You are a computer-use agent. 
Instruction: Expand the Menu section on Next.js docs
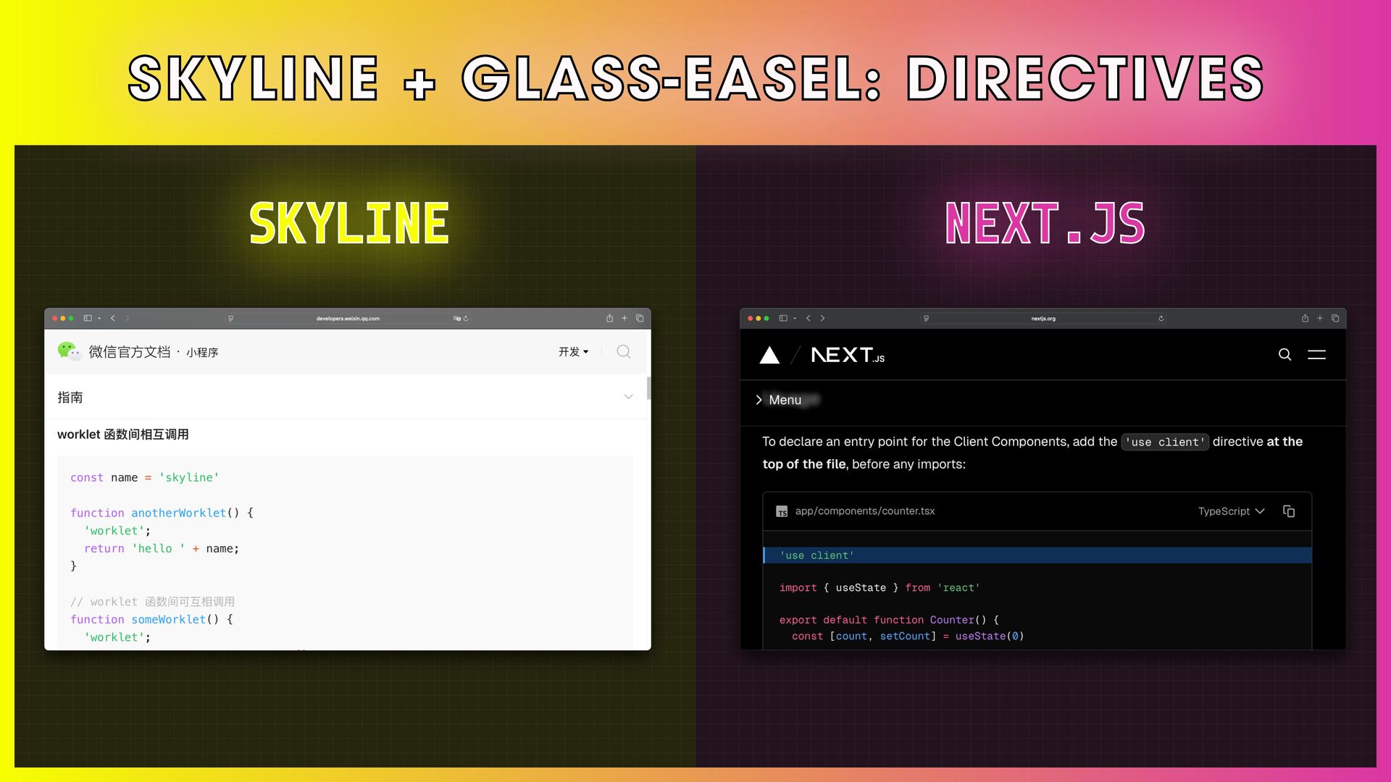point(779,400)
